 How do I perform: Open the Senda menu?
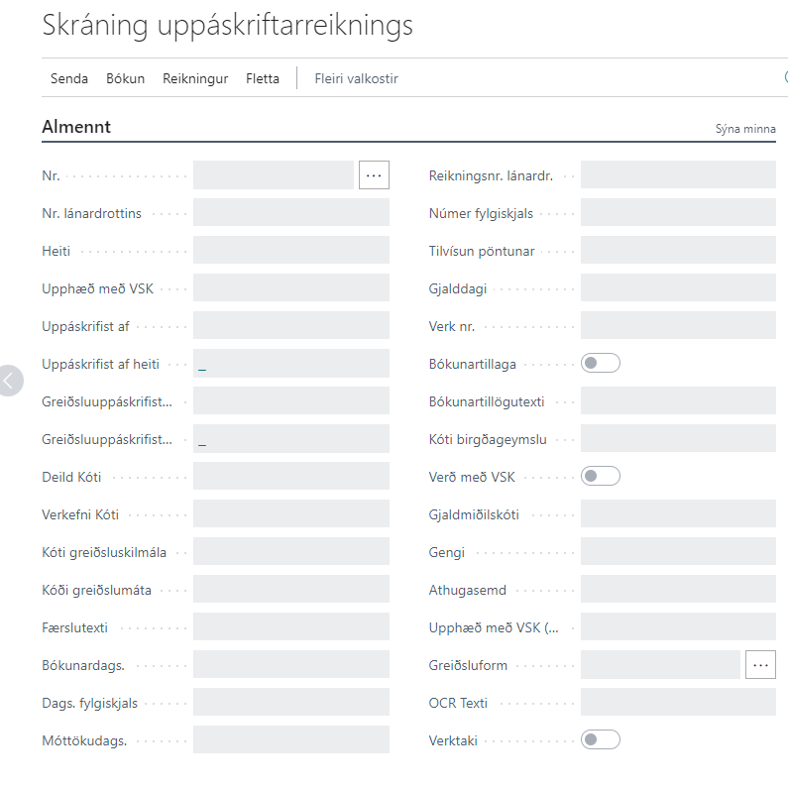[69, 78]
